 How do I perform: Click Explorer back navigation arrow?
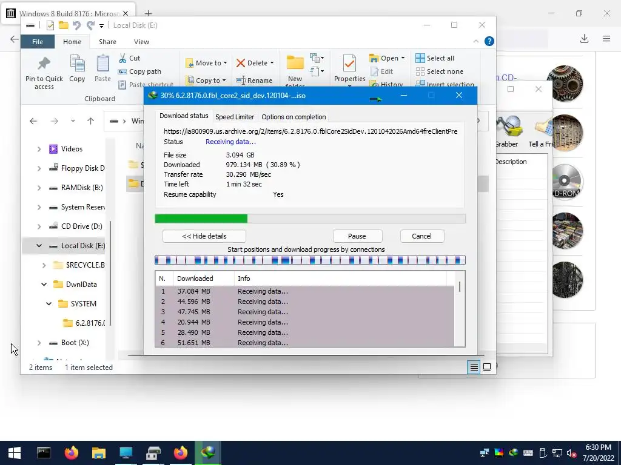(x=33, y=121)
